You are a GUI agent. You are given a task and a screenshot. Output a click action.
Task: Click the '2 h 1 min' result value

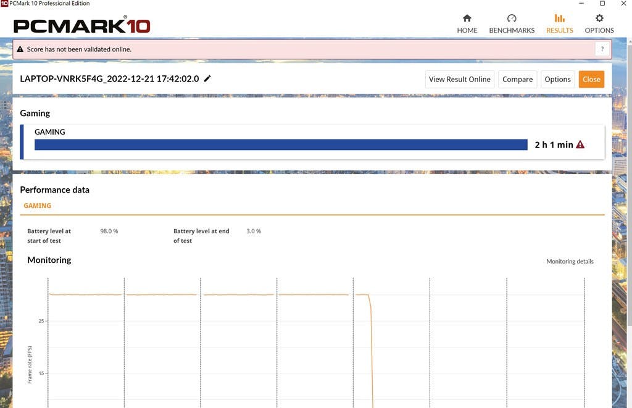554,144
